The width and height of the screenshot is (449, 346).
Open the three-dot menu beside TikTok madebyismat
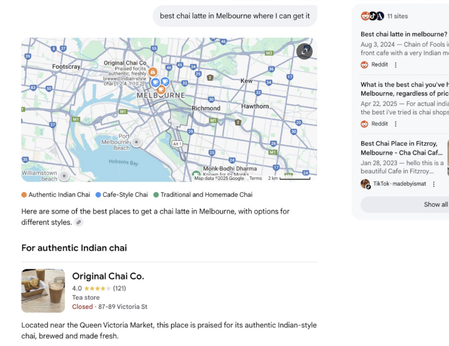click(434, 184)
